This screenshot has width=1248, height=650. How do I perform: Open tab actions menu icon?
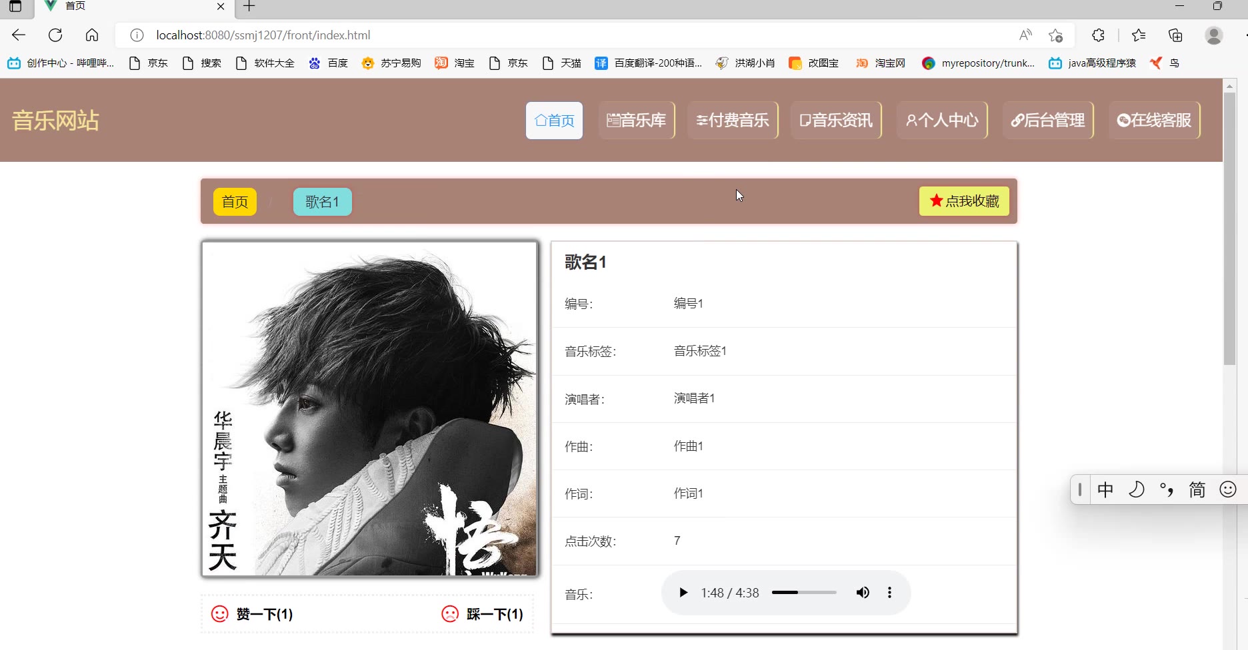(15, 7)
